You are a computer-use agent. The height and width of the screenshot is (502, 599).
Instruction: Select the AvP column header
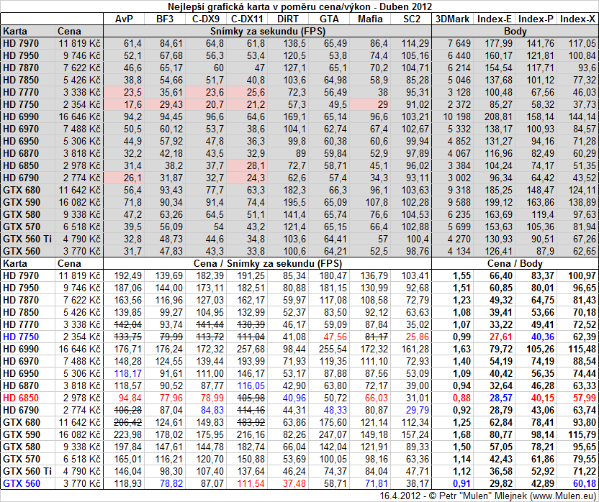(124, 19)
